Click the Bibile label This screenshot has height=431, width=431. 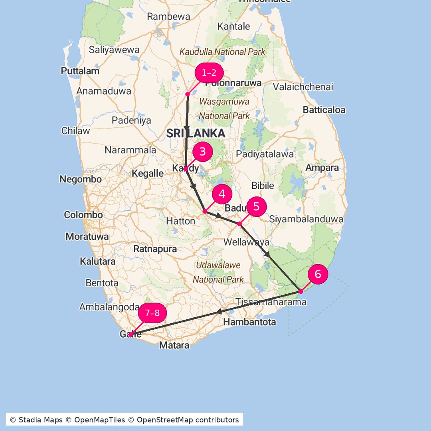(x=263, y=186)
